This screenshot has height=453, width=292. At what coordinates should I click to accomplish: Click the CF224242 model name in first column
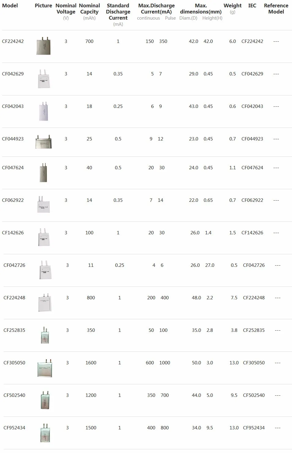[x=13, y=41]
